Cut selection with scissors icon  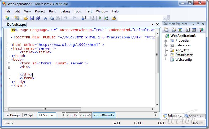click(45, 18)
